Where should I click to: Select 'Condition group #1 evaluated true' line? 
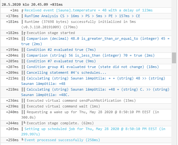[x=86, y=67]
